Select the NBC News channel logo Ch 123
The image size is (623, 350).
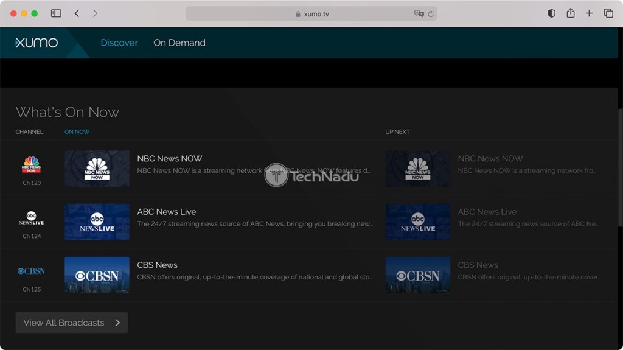click(x=32, y=165)
